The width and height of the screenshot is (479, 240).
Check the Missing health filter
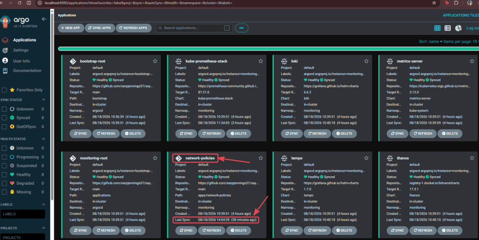pyautogui.click(x=4, y=192)
